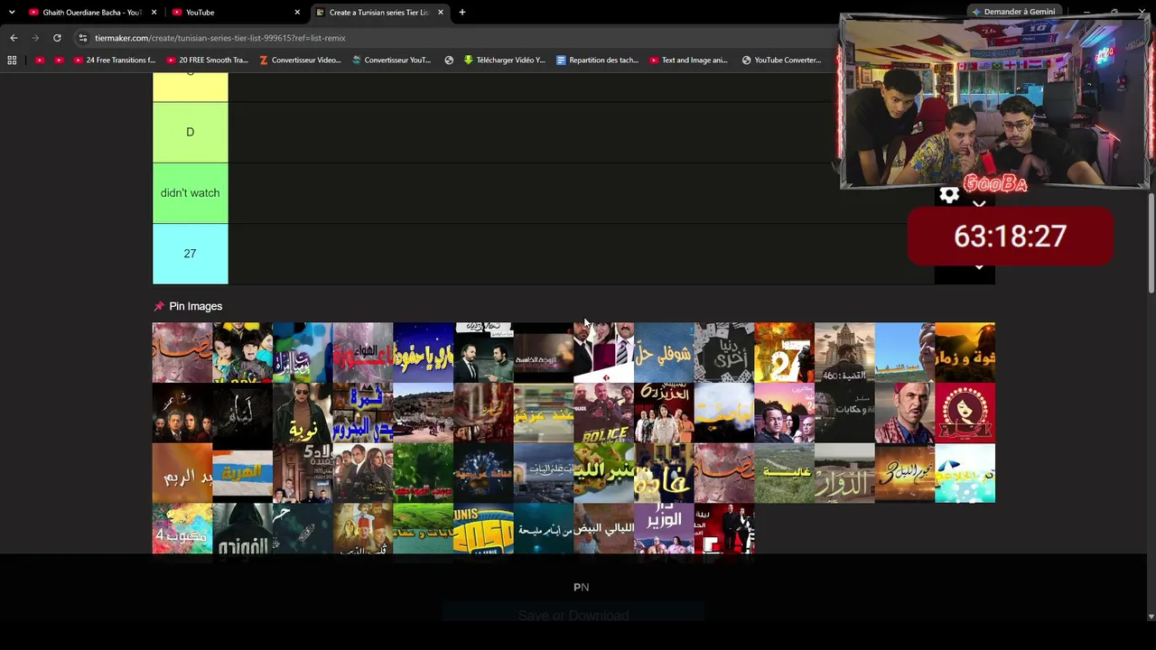
Task: Open Repartition des tach... bookmark
Action: [x=597, y=60]
